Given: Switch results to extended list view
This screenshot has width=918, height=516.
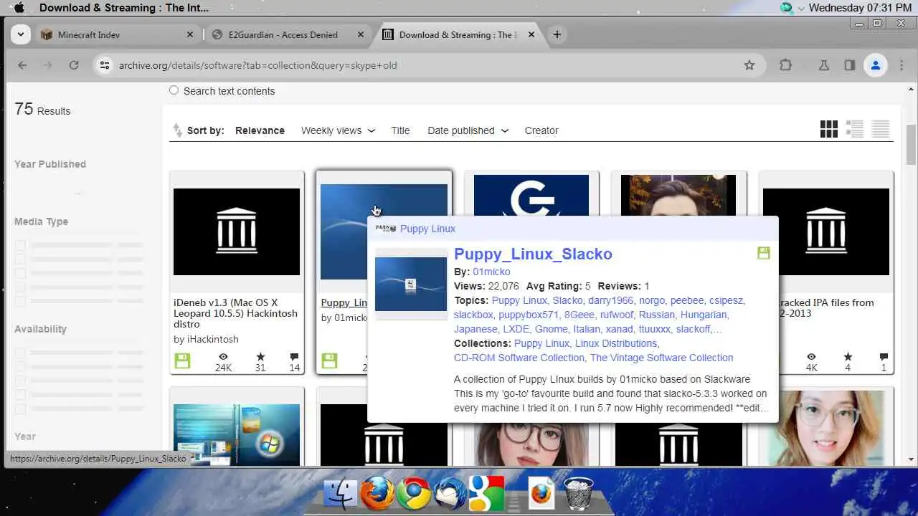Looking at the screenshot, I should tap(855, 129).
